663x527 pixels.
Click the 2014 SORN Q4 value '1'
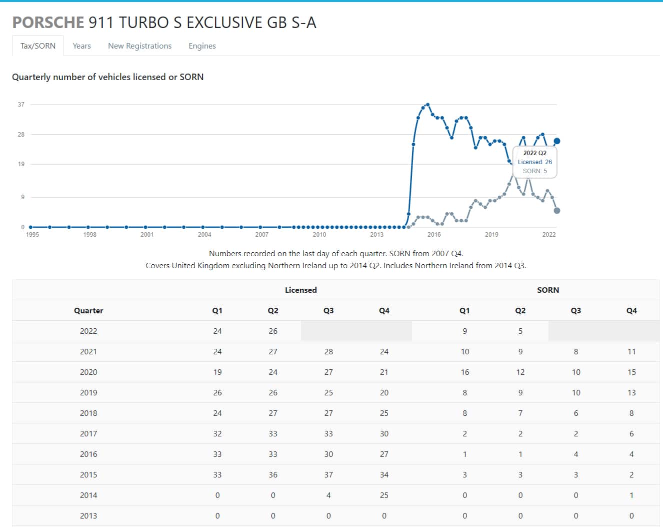(x=631, y=495)
